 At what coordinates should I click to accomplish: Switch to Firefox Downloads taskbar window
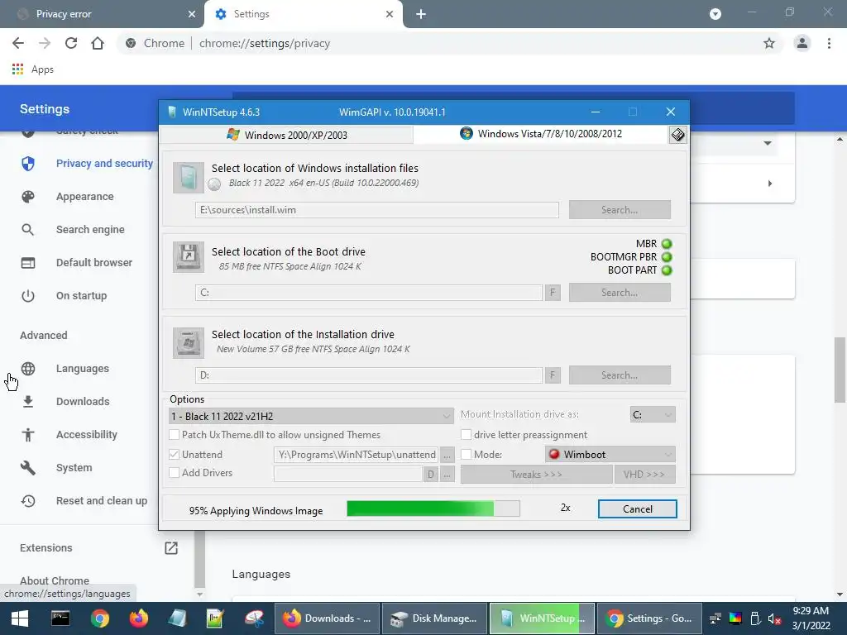click(x=328, y=618)
